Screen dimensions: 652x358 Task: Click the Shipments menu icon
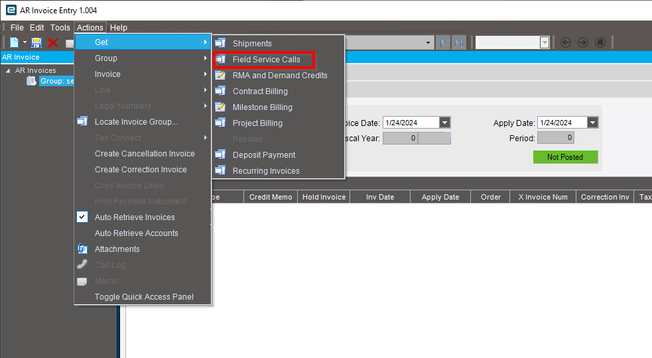coord(220,43)
